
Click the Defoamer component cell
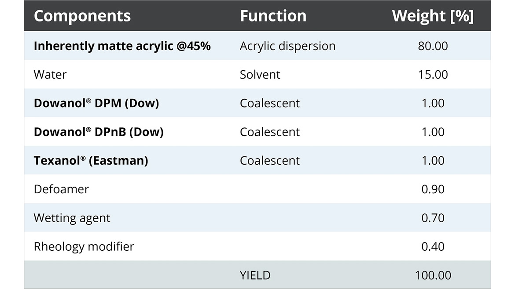pyautogui.click(x=61, y=189)
